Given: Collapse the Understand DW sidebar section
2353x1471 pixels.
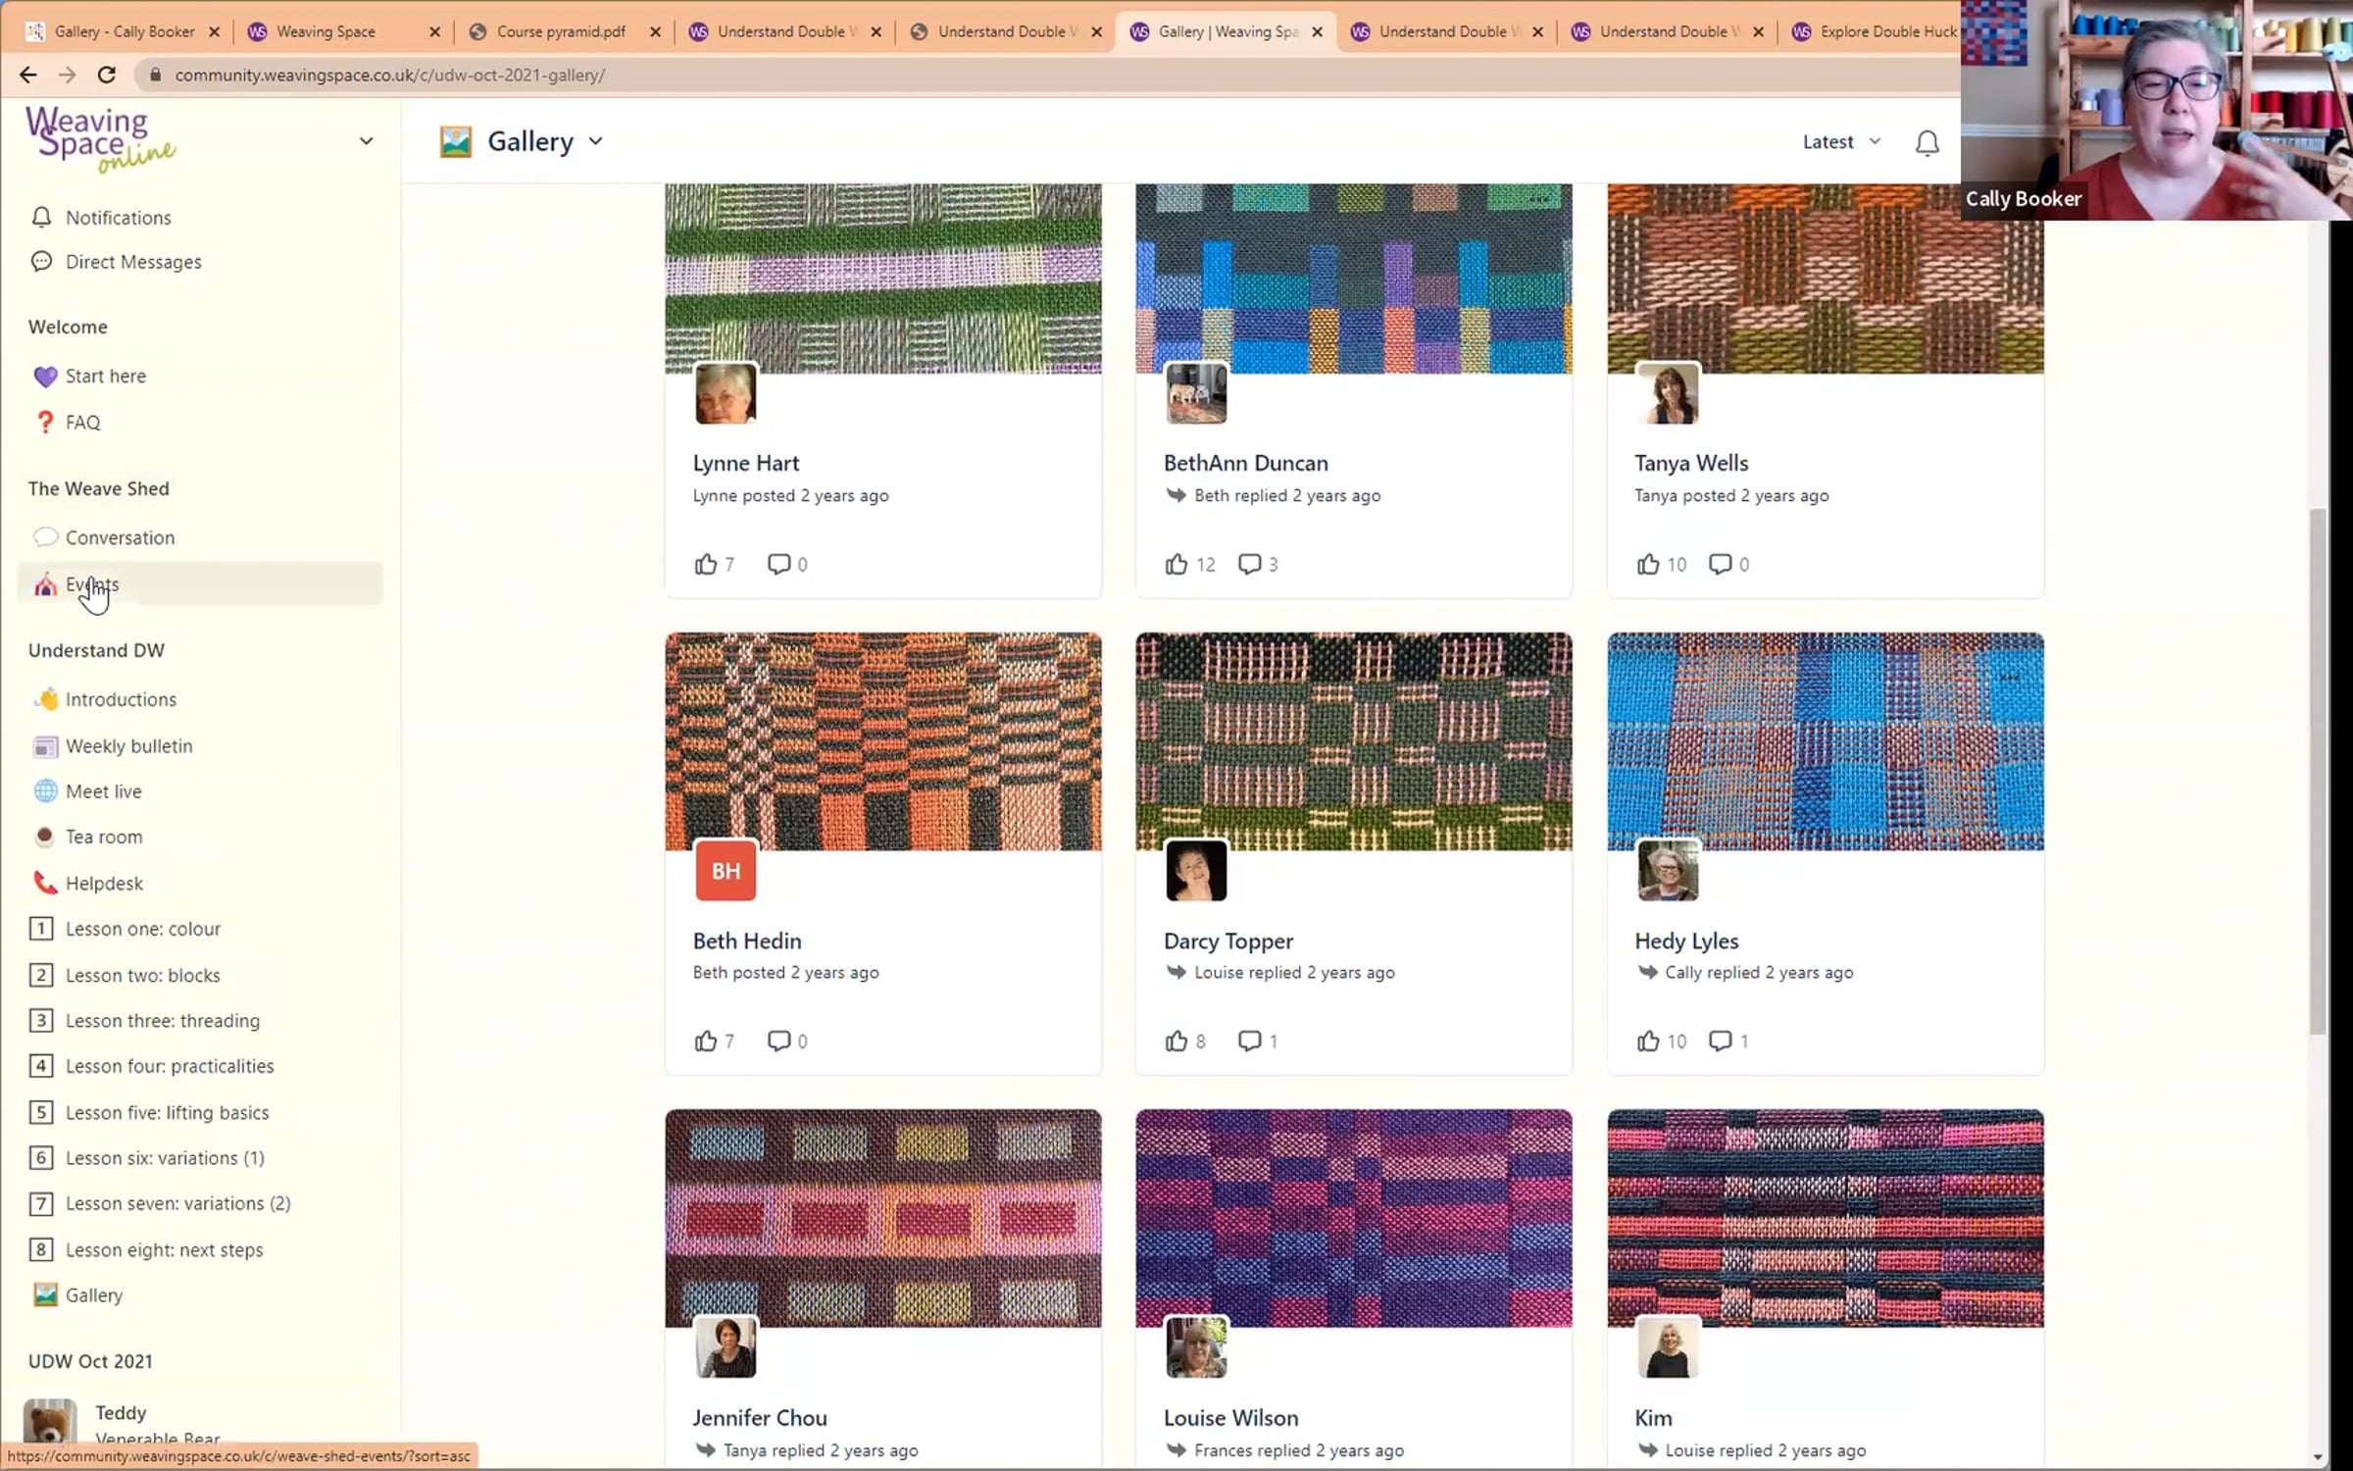Looking at the screenshot, I should pyautogui.click(x=96, y=650).
